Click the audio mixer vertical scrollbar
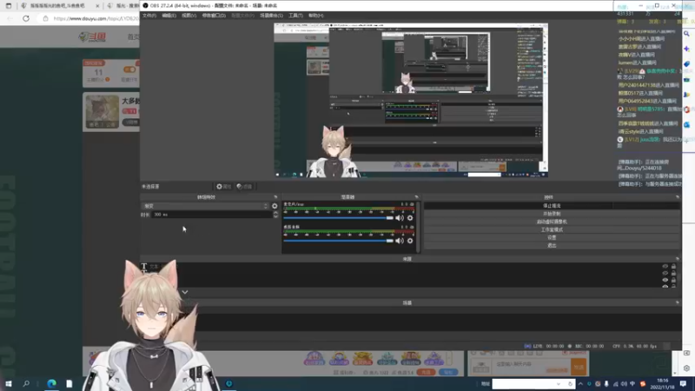This screenshot has width=695, height=391. tap(419, 226)
